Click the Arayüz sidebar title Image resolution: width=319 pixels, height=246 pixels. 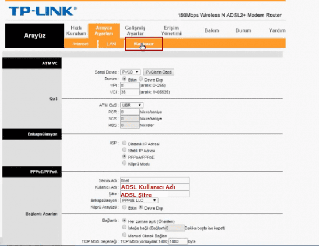pos(34,36)
